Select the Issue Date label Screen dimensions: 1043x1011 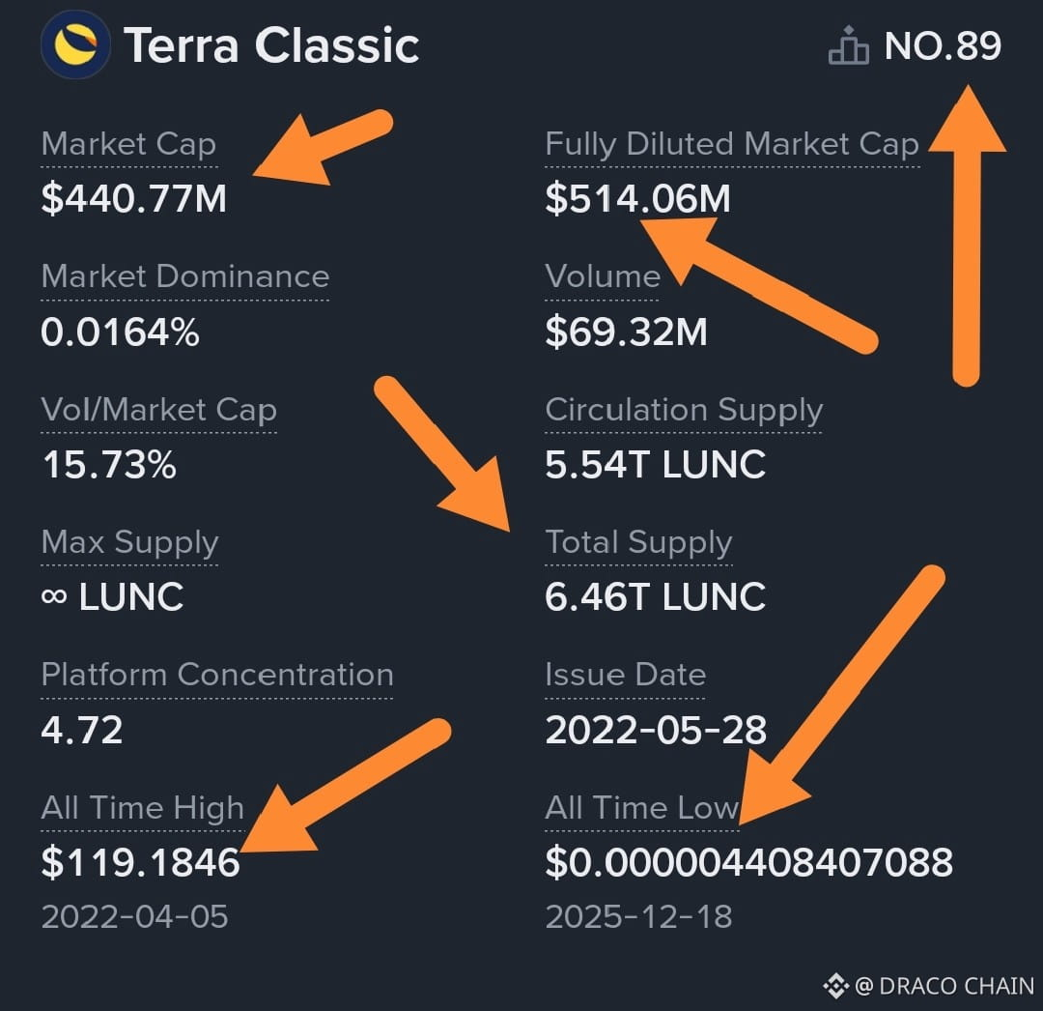pos(625,675)
